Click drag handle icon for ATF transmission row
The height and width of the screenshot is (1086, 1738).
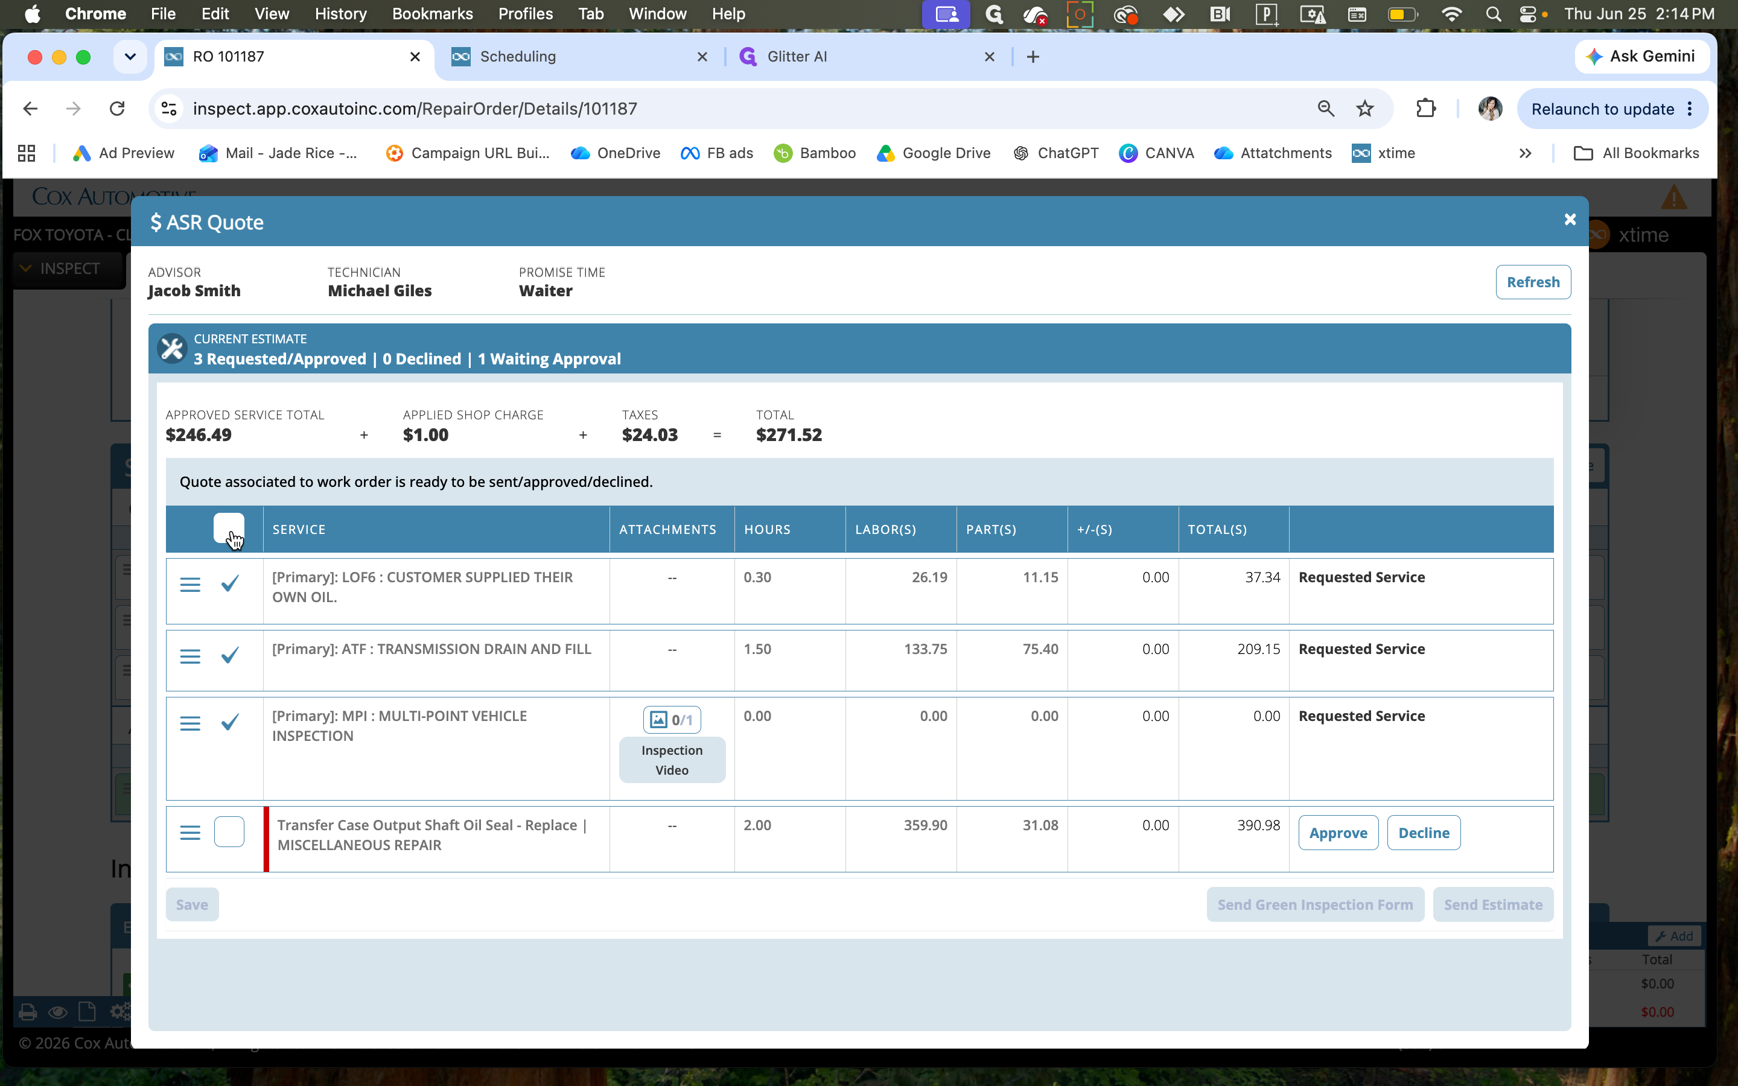[x=189, y=656]
